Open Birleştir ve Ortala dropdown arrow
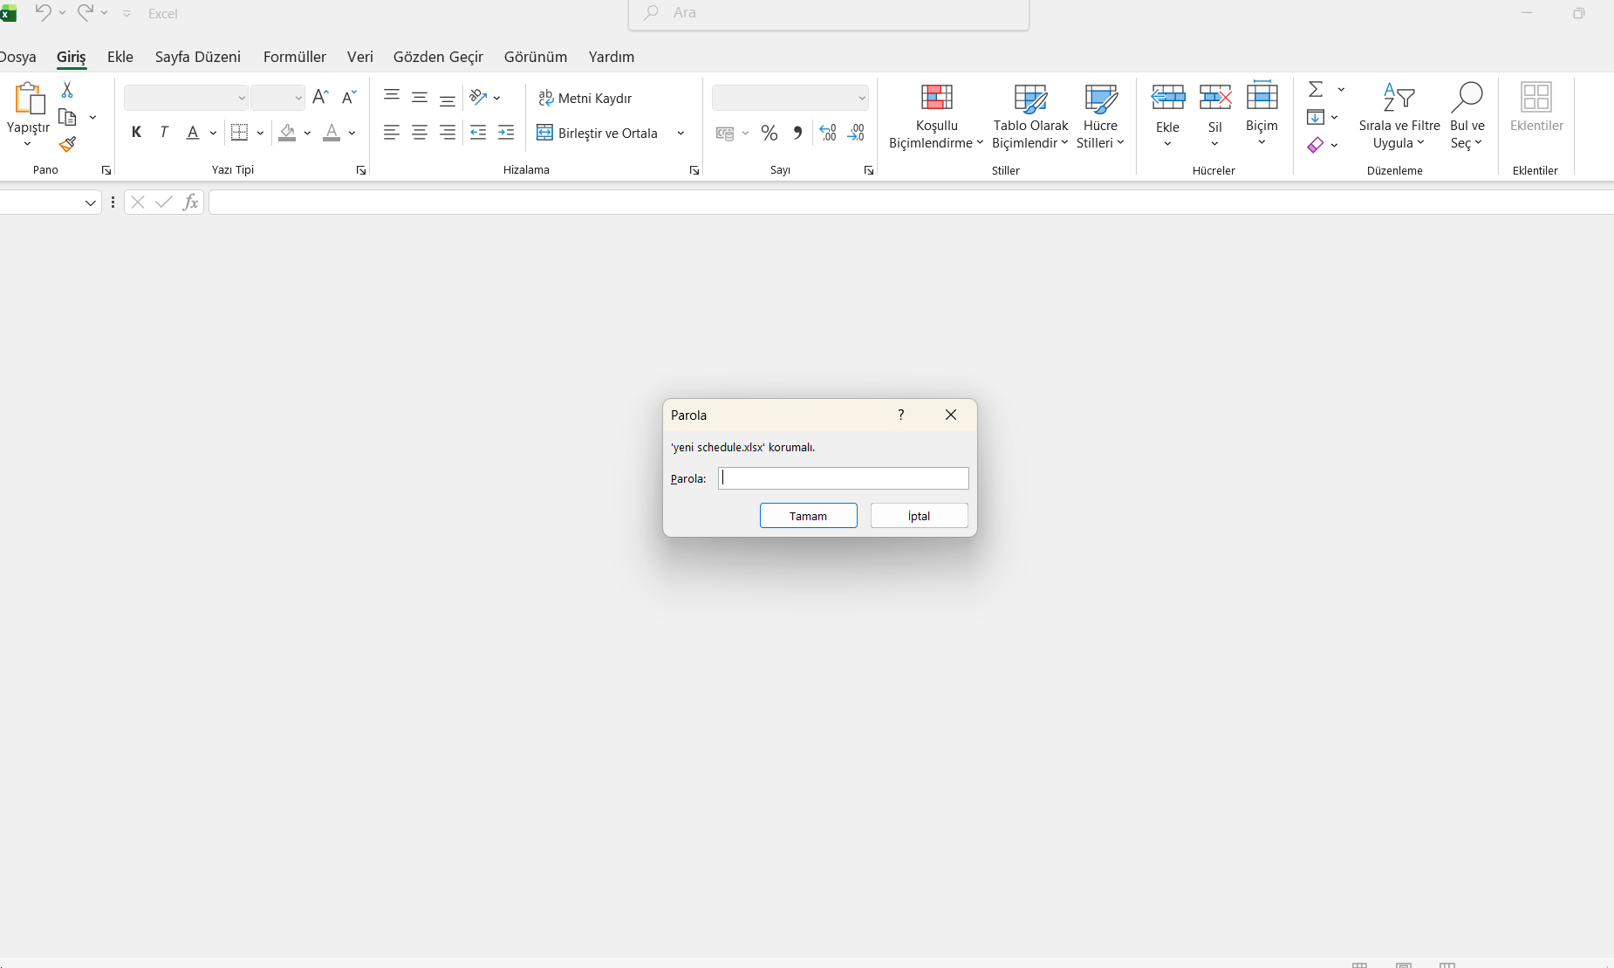 pos(680,134)
